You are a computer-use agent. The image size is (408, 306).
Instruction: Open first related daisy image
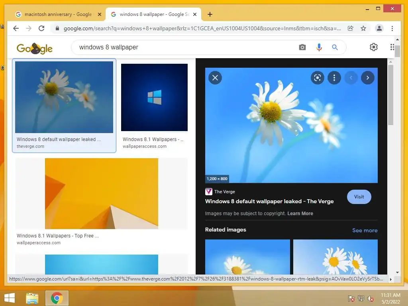click(x=247, y=257)
